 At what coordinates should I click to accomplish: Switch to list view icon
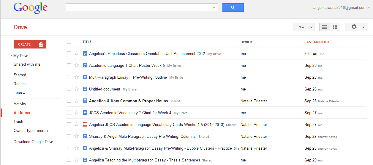[324, 27]
